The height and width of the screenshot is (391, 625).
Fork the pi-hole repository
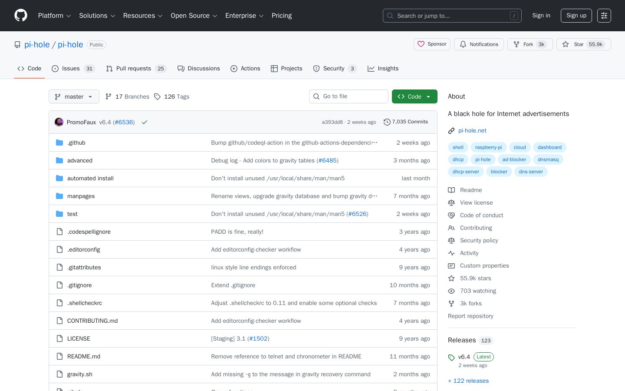point(530,44)
